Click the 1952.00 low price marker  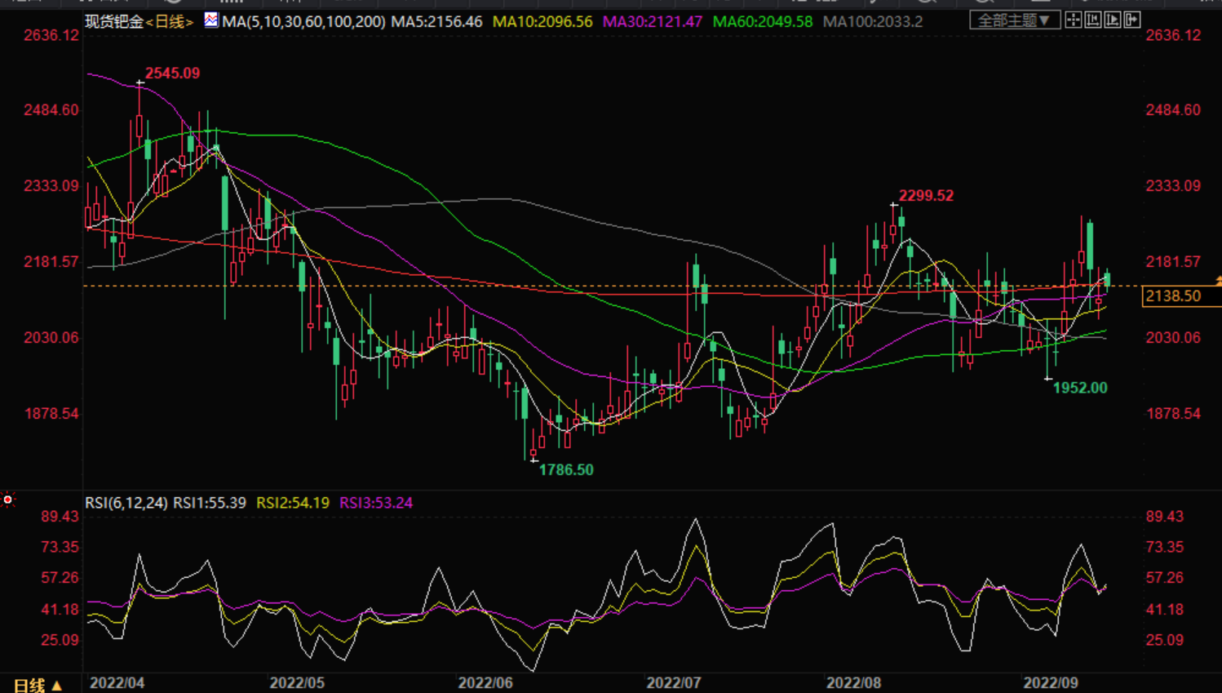(x=1080, y=389)
